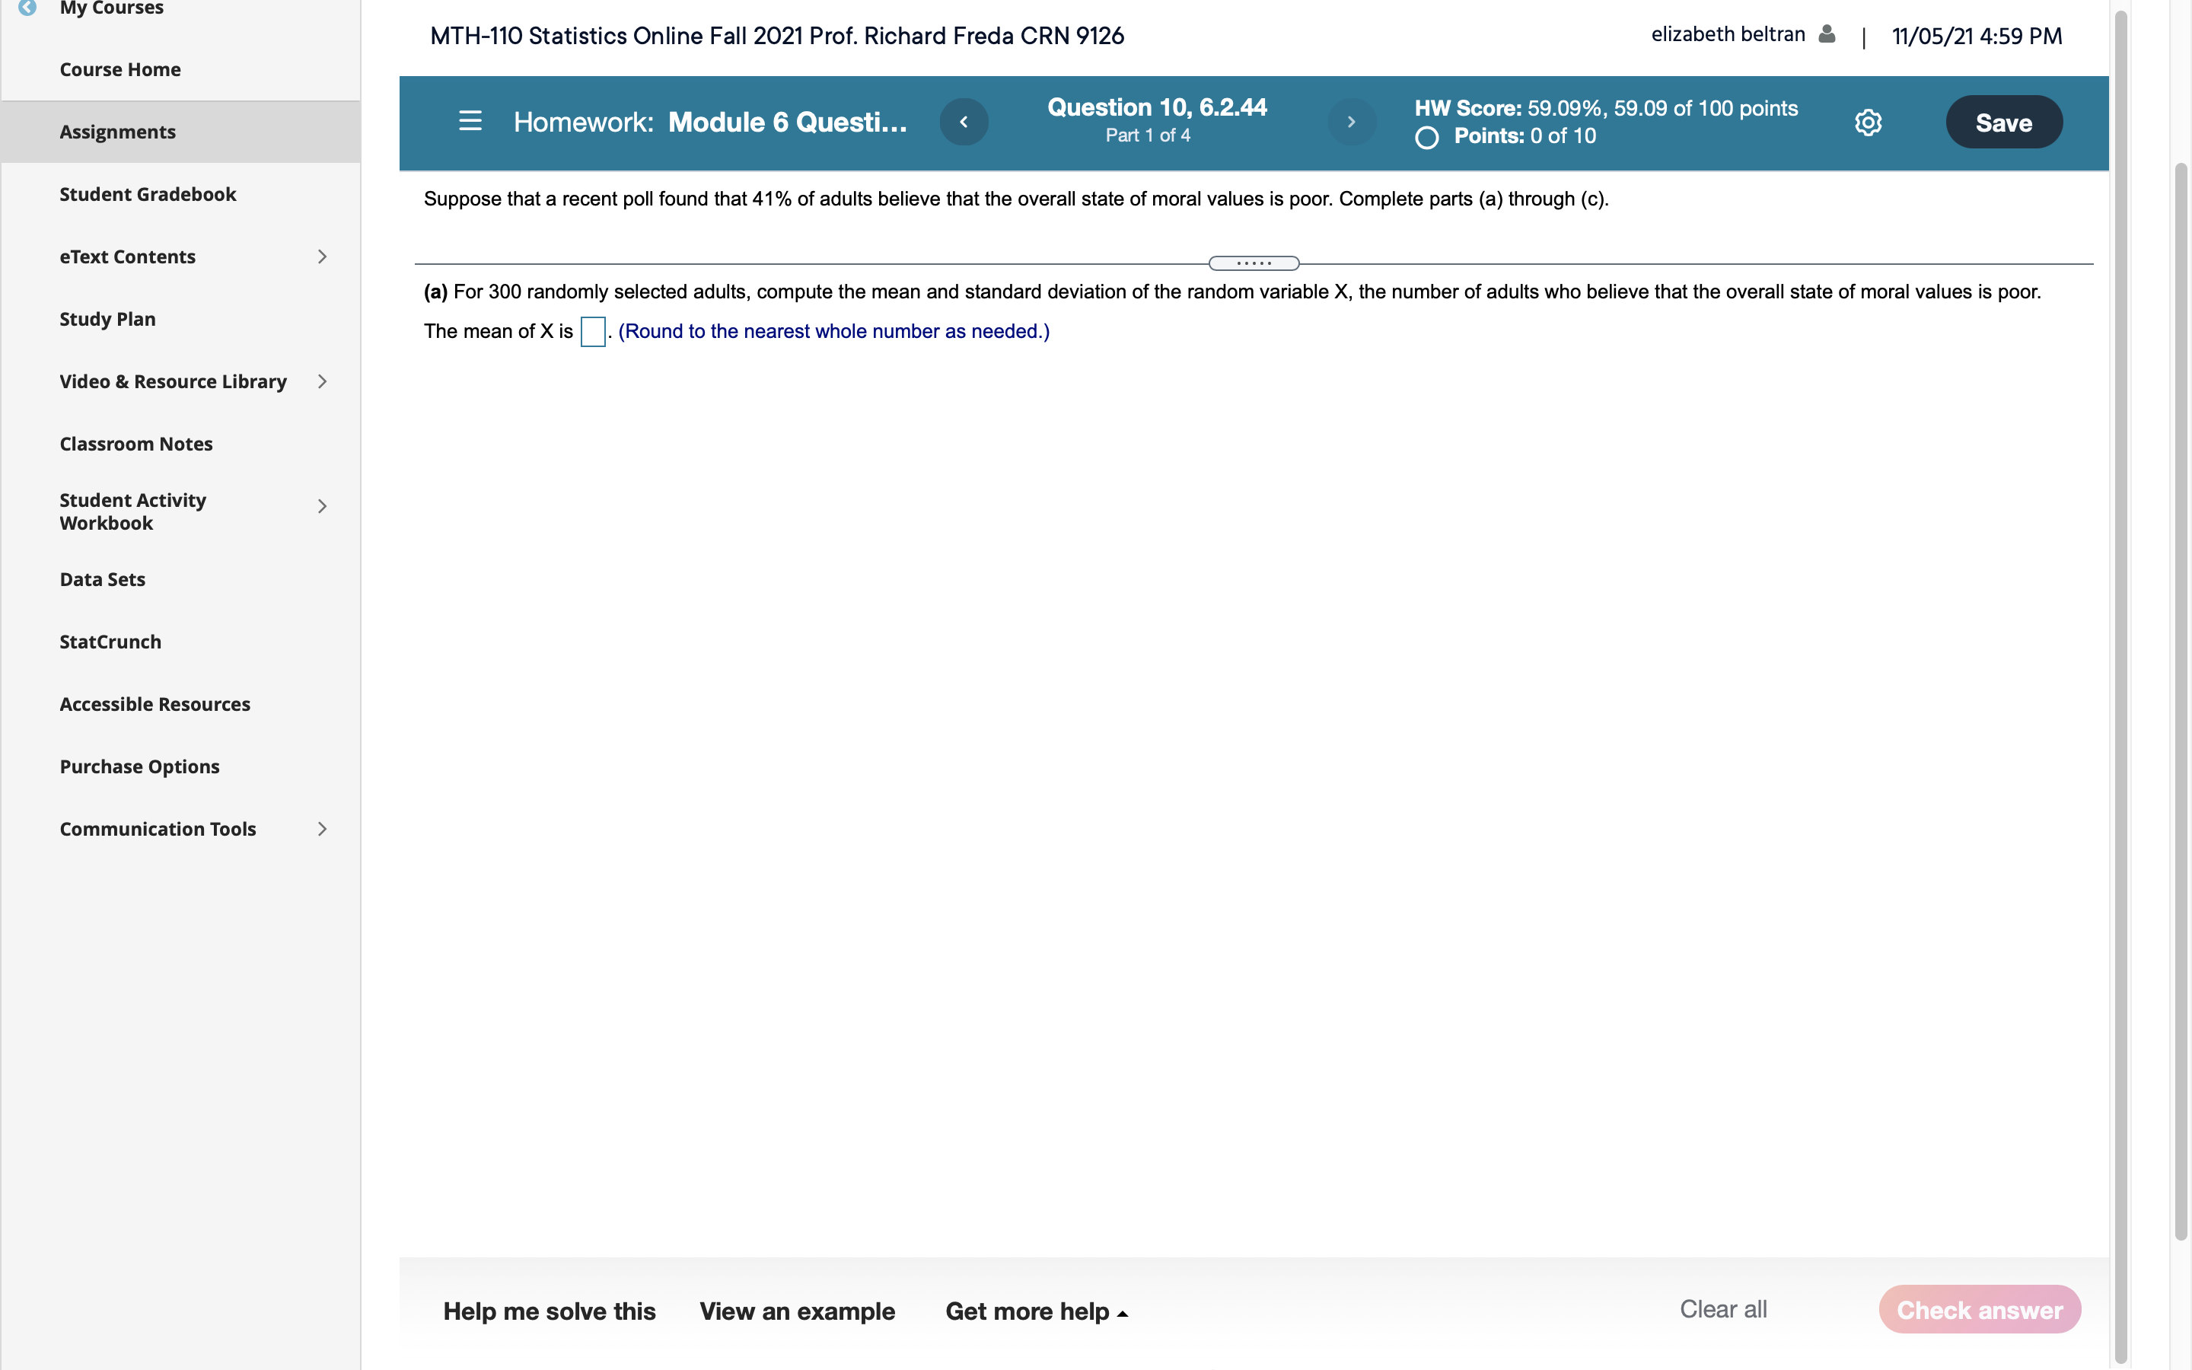The height and width of the screenshot is (1370, 2192).
Task: Click the divider handle with dots
Action: (x=1254, y=263)
